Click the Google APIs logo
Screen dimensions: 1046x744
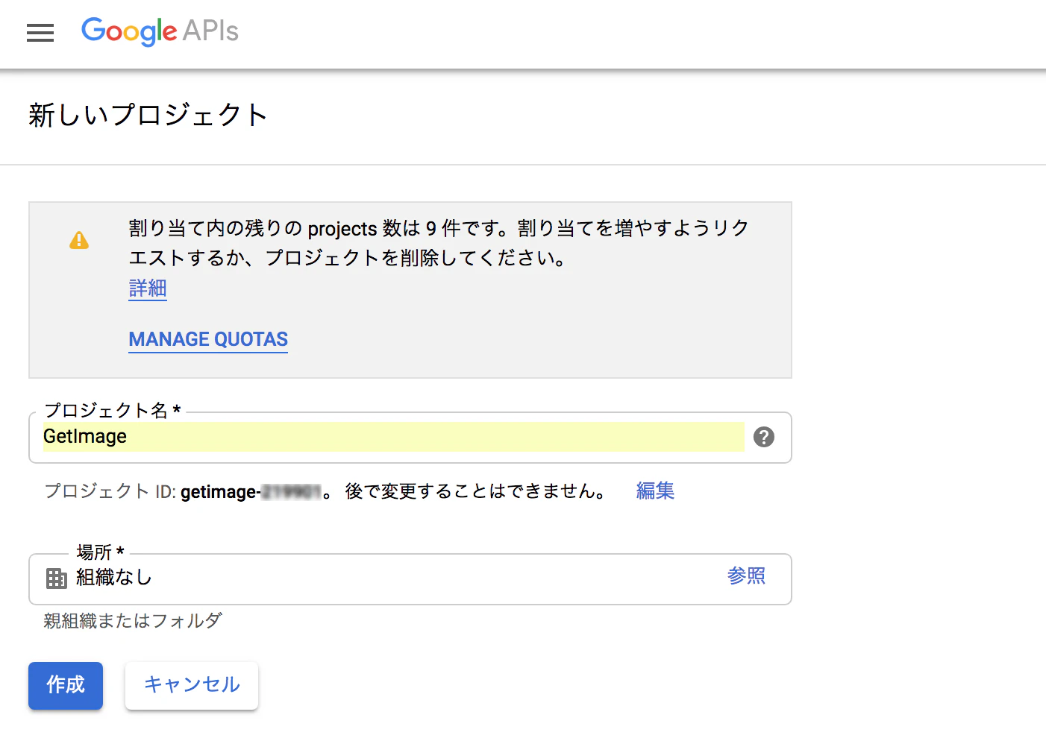click(x=159, y=31)
